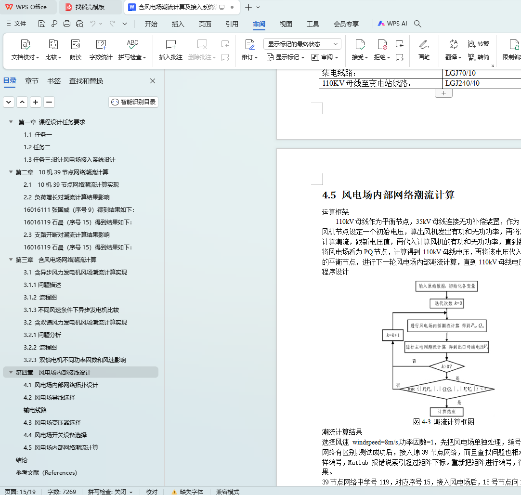Switch to the 开始 ribbon tab
The image size is (521, 495).
tap(151, 24)
